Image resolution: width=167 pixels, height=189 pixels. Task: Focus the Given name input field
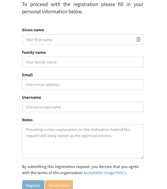click(83, 40)
